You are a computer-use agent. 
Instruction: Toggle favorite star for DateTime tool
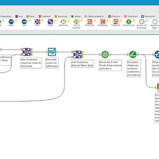point(68,21)
